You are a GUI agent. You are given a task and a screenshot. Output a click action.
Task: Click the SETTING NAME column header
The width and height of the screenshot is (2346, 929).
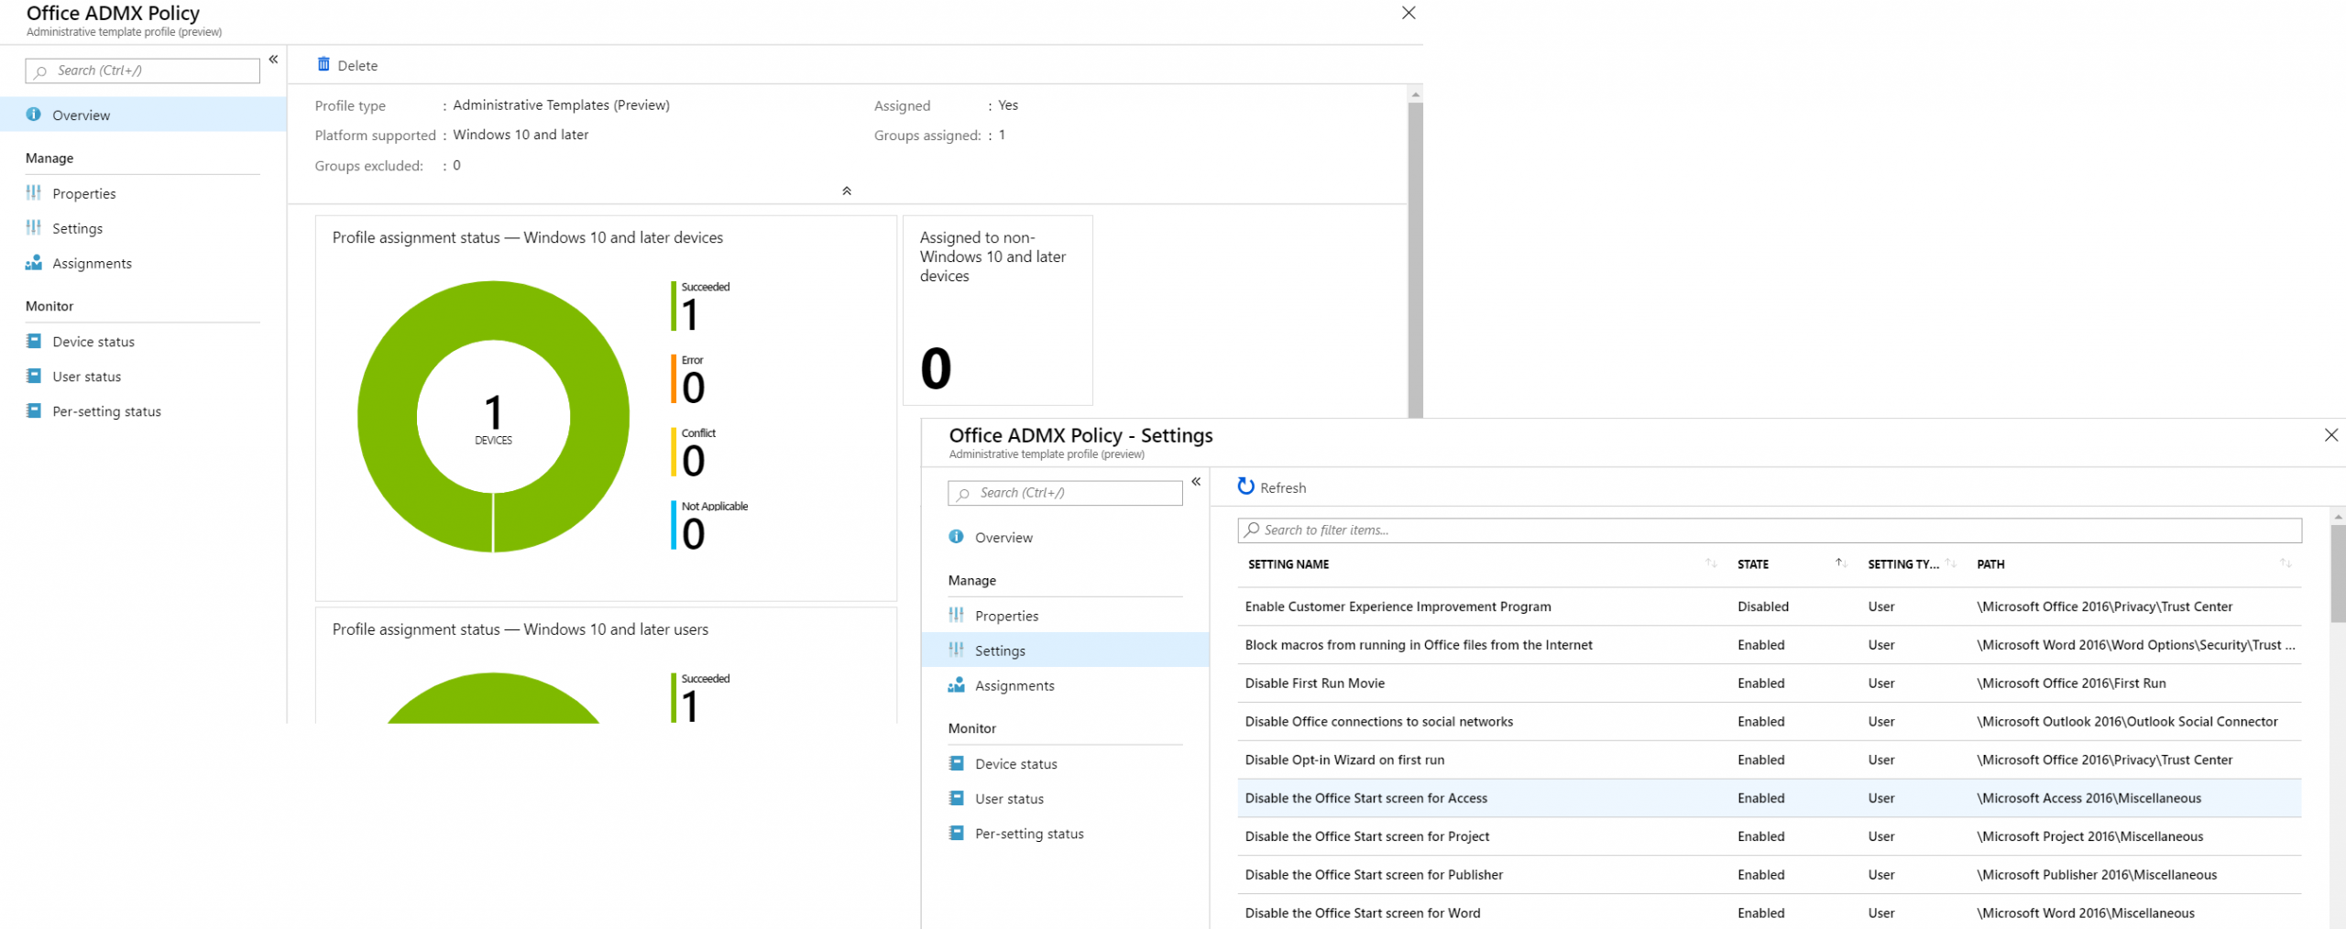1288,564
